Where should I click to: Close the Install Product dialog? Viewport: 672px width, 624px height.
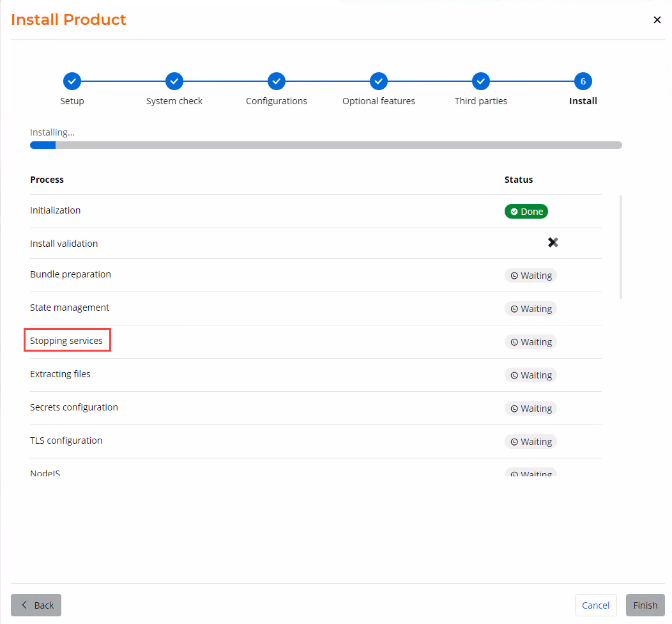coord(657,20)
